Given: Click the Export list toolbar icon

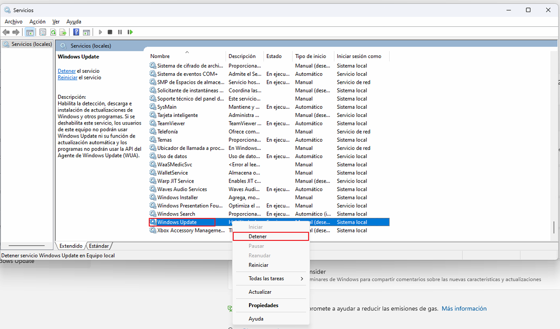Looking at the screenshot, I should point(63,32).
